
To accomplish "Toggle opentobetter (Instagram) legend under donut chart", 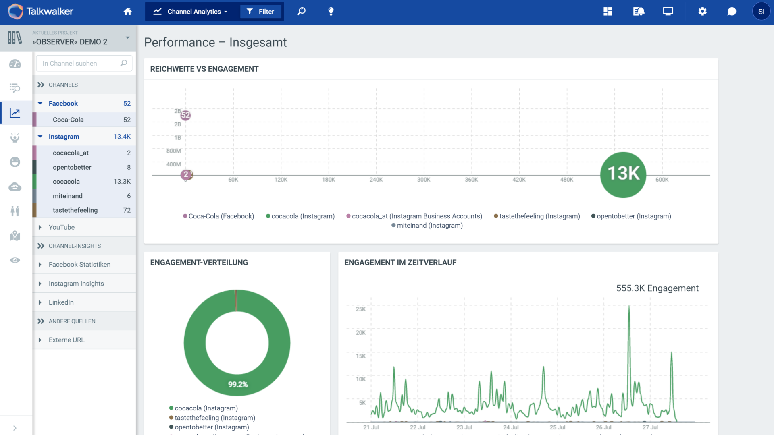I will point(209,427).
